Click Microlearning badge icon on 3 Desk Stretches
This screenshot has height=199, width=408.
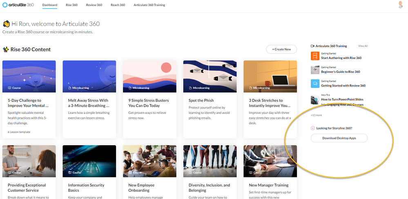251,88
